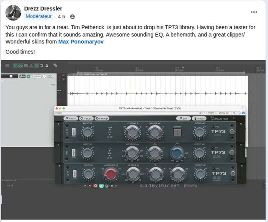268x222 pixels.
Task: Click the blue high-pass filter knob
Action: coord(178,153)
